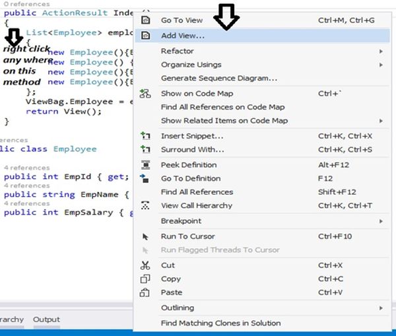Image resolution: width=396 pixels, height=336 pixels.
Task: Switch to the Output tab
Action: coord(46,319)
